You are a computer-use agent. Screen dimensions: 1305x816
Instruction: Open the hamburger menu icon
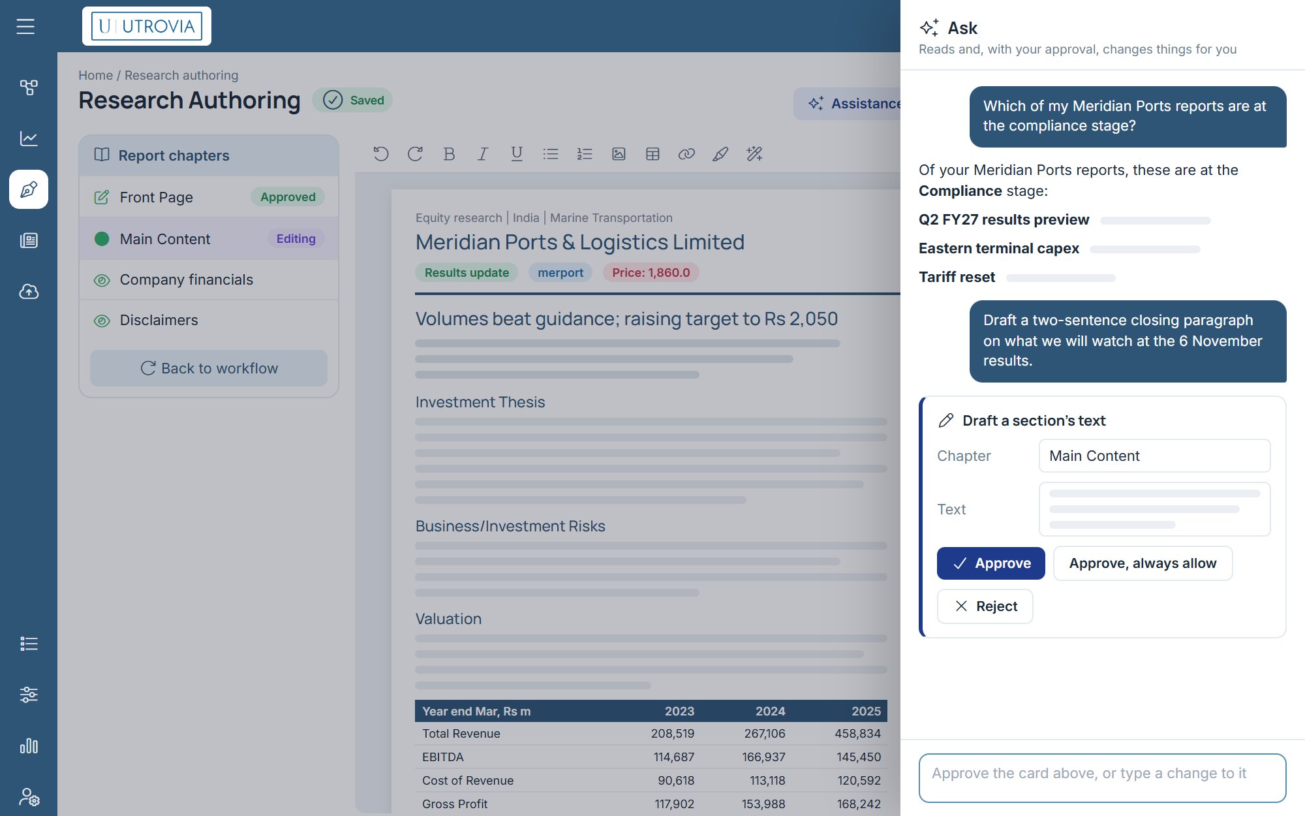[25, 26]
